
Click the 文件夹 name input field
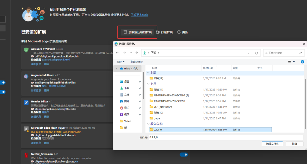pyautogui.click(x=226, y=137)
